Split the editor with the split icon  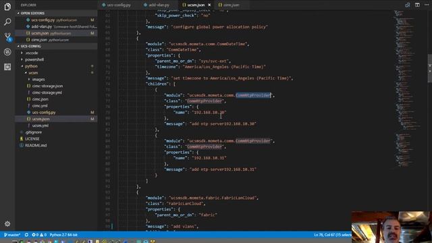pos(417,5)
